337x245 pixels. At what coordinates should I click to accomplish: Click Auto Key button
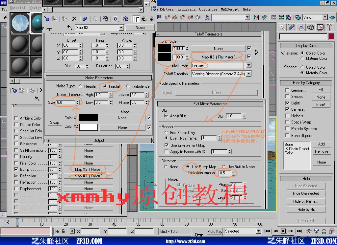pos(215,231)
